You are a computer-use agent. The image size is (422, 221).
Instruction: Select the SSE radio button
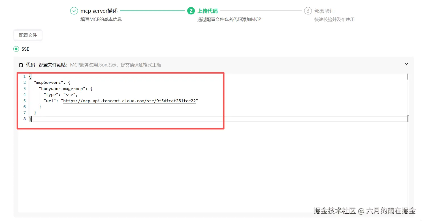click(16, 49)
